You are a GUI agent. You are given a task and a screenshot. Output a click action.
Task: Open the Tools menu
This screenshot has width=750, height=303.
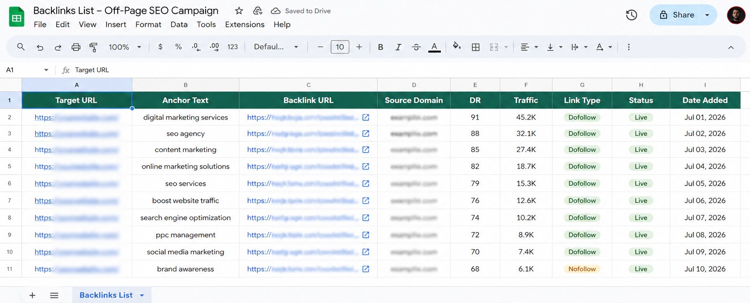206,24
